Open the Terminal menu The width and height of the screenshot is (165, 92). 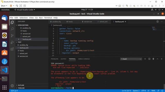[x=48, y=18]
